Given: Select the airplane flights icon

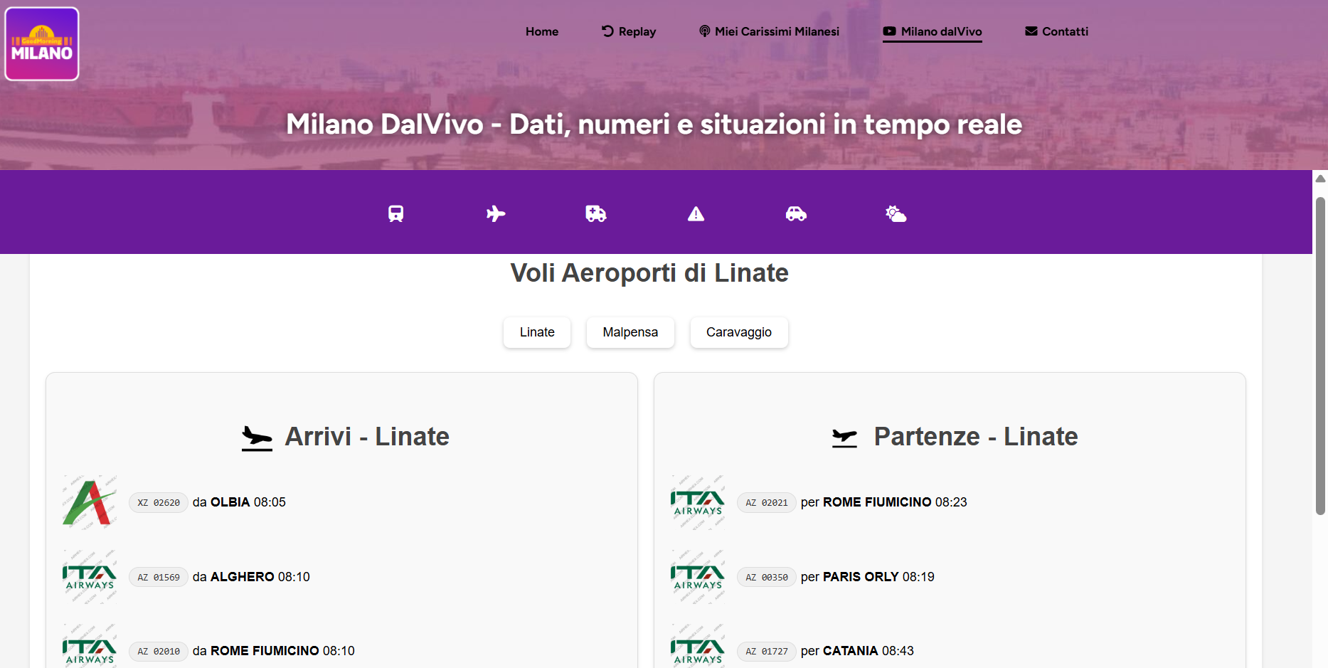Looking at the screenshot, I should 496,213.
